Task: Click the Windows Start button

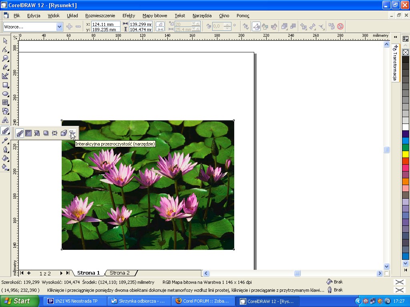Action: 19,301
